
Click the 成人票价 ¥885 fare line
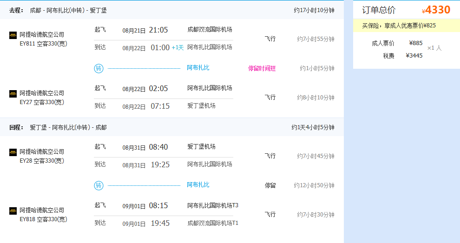click(397, 43)
